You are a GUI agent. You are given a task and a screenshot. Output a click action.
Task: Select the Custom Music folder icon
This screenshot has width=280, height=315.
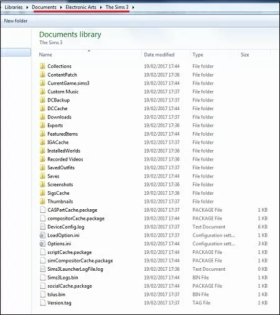pyautogui.click(x=42, y=92)
